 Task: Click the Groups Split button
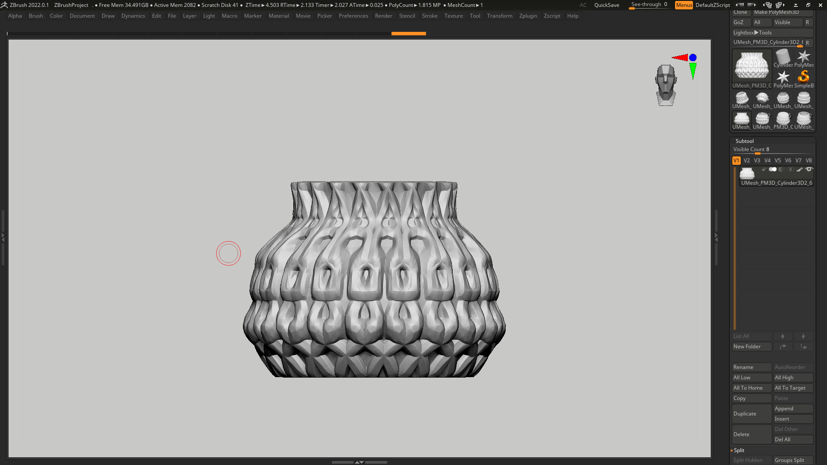(x=793, y=460)
